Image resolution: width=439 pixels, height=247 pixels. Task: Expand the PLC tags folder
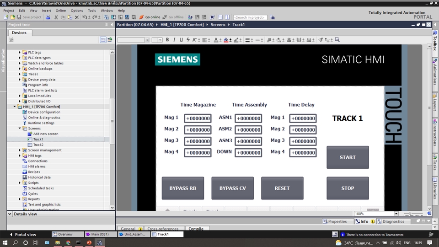(x=20, y=52)
